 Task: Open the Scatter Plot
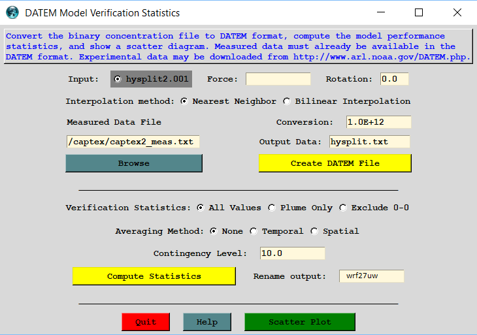coord(300,322)
